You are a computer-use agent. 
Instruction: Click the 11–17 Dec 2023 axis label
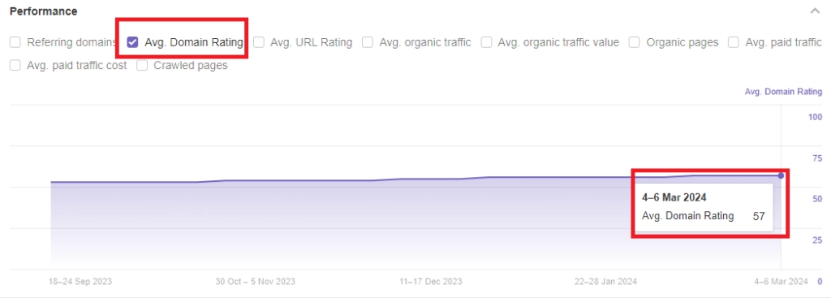pos(431,282)
